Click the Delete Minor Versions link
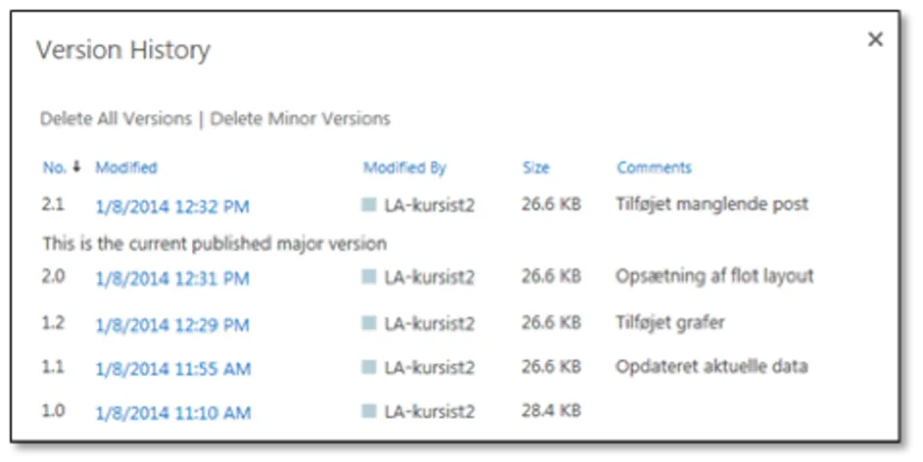Viewport: 923px width, 462px height. (300, 118)
